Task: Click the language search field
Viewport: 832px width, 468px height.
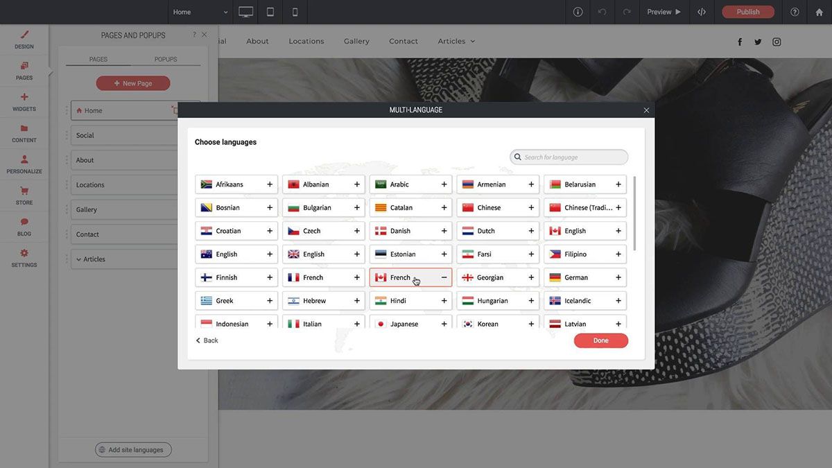Action: pyautogui.click(x=570, y=157)
